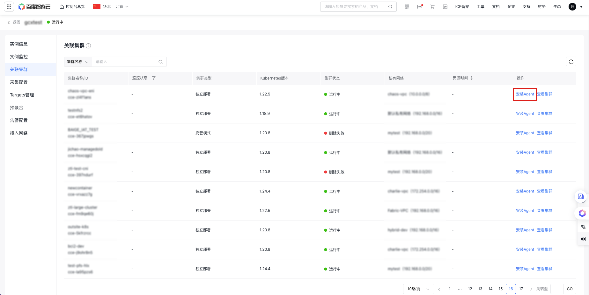Jump to page 15
Image resolution: width=589 pixels, height=295 pixels.
click(x=501, y=289)
